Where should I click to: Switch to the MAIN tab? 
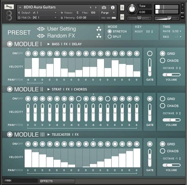tap(20, 181)
